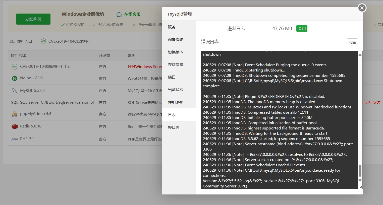Click the WAF icon in 最近使用入口 bar
The image size is (383, 205).
43,41
